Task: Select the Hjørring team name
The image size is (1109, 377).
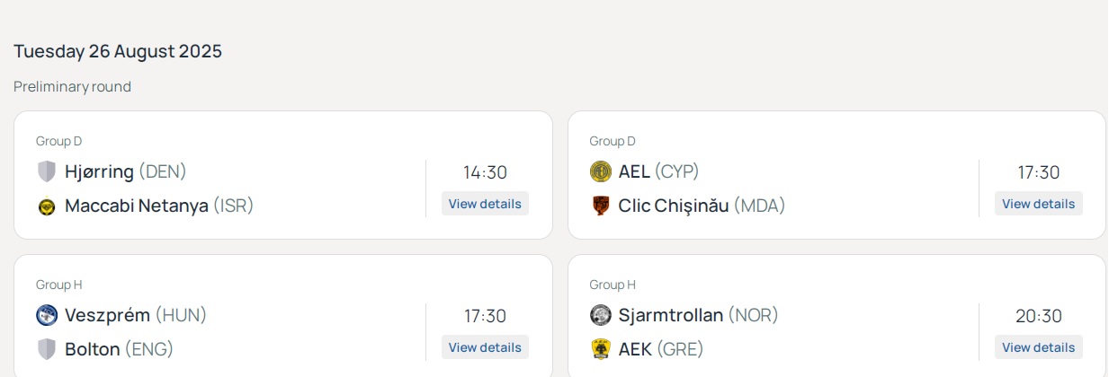Action: coord(99,171)
